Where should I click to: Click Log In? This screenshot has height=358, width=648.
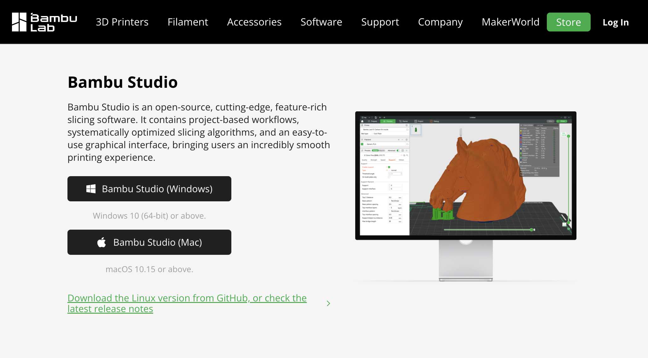[x=616, y=22]
